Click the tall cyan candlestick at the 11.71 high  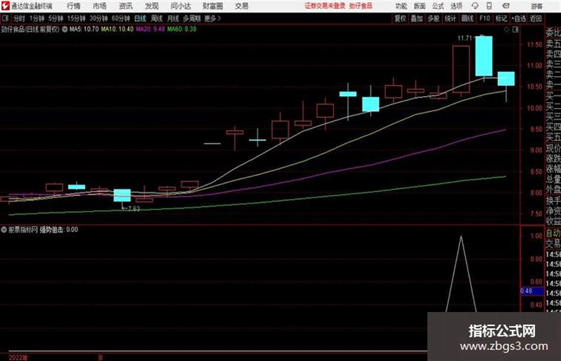pyautogui.click(x=484, y=56)
